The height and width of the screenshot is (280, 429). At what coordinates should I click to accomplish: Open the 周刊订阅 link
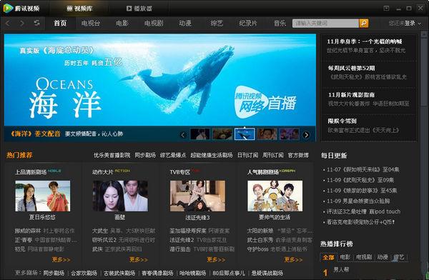coord(273,155)
